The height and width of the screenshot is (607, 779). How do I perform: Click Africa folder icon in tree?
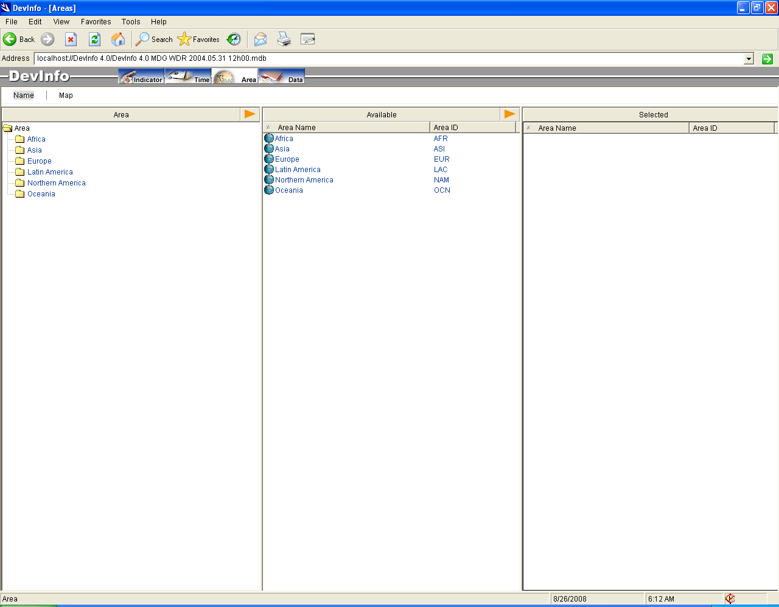(x=20, y=139)
